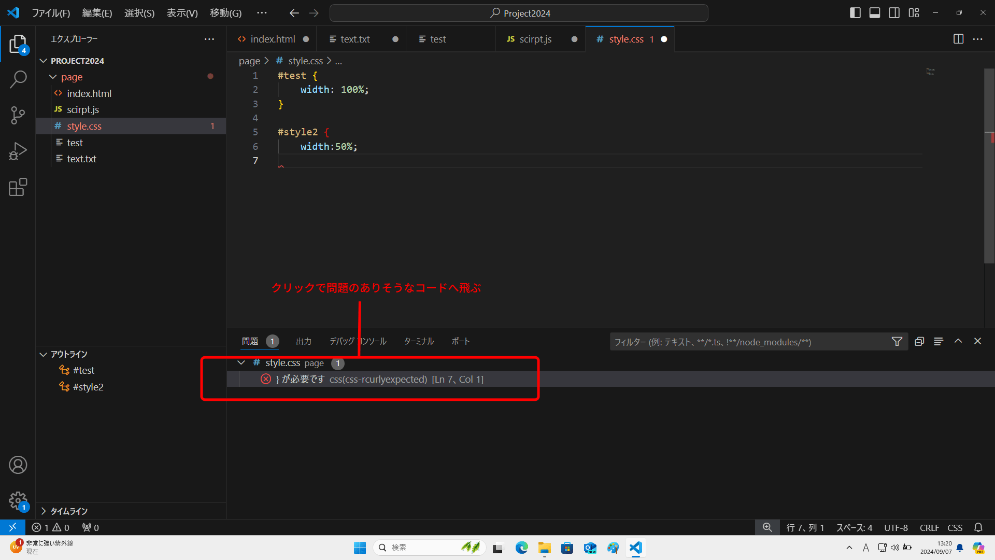Change encoding UTF-8 in status bar

896,527
